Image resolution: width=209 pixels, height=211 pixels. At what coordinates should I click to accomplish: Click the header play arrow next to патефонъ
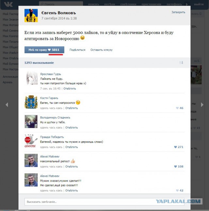coord(187,4)
